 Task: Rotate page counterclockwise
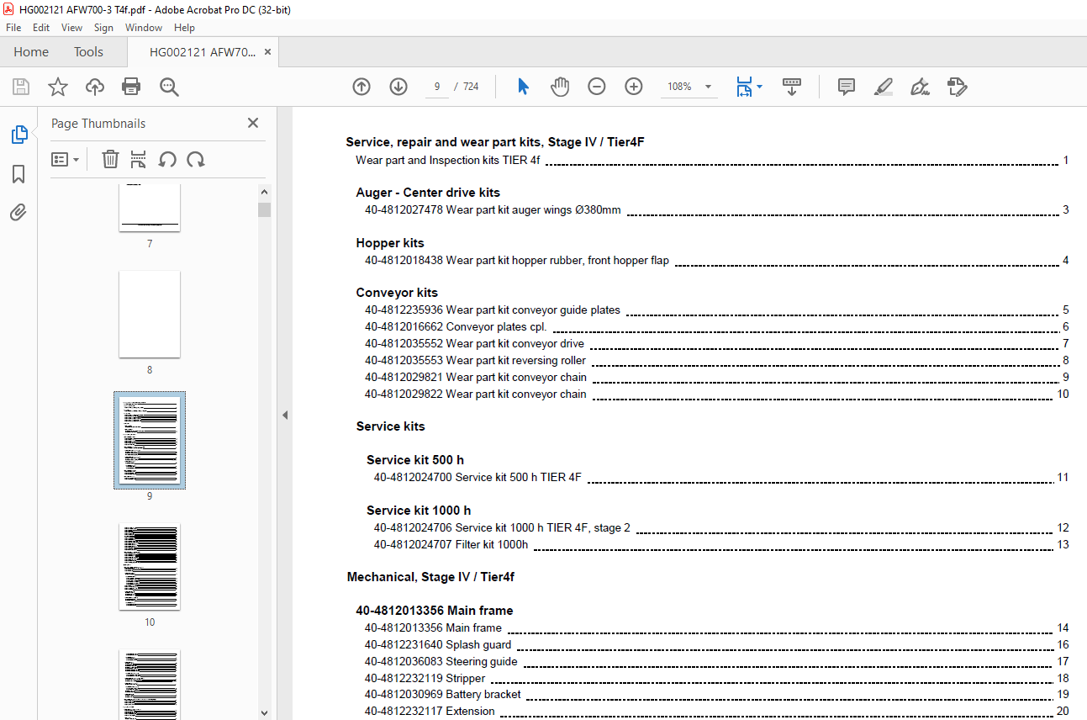pos(167,159)
